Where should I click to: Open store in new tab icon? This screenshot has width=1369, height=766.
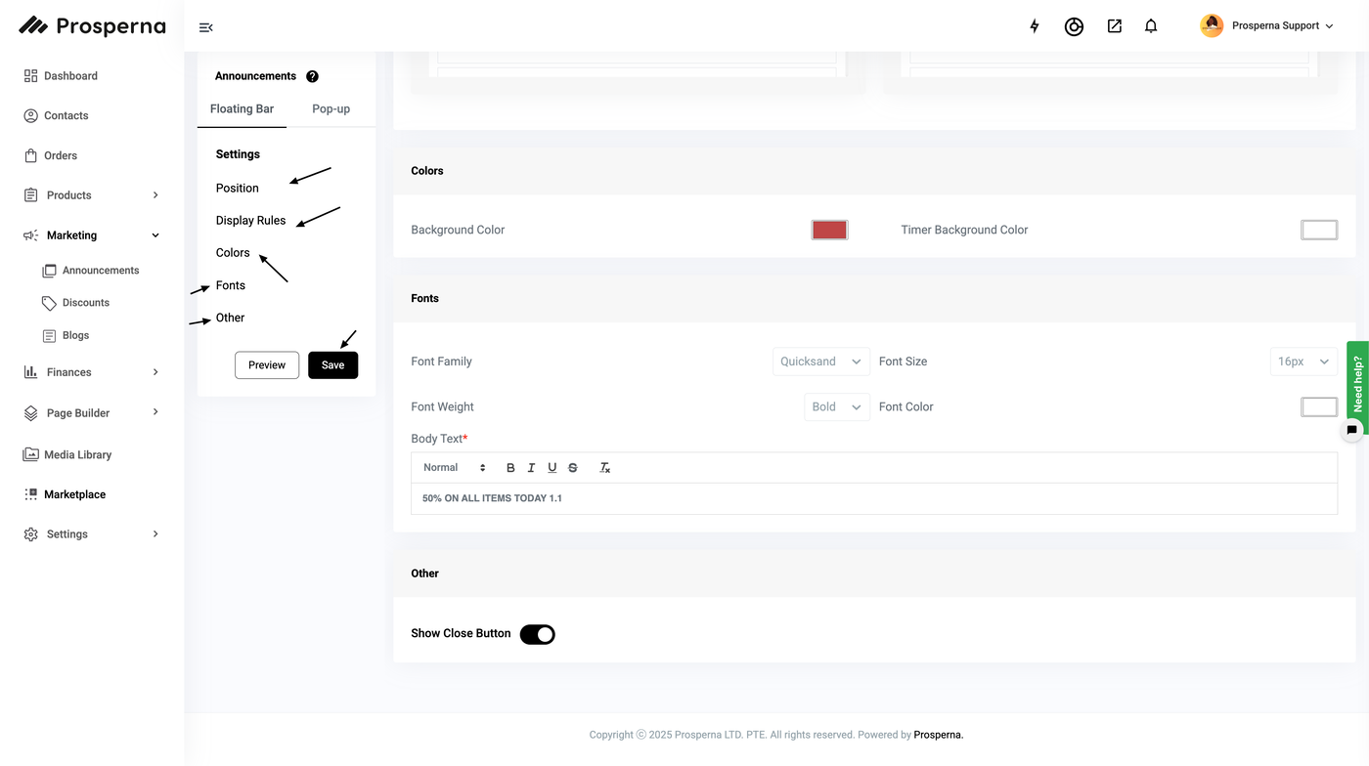[x=1114, y=26]
